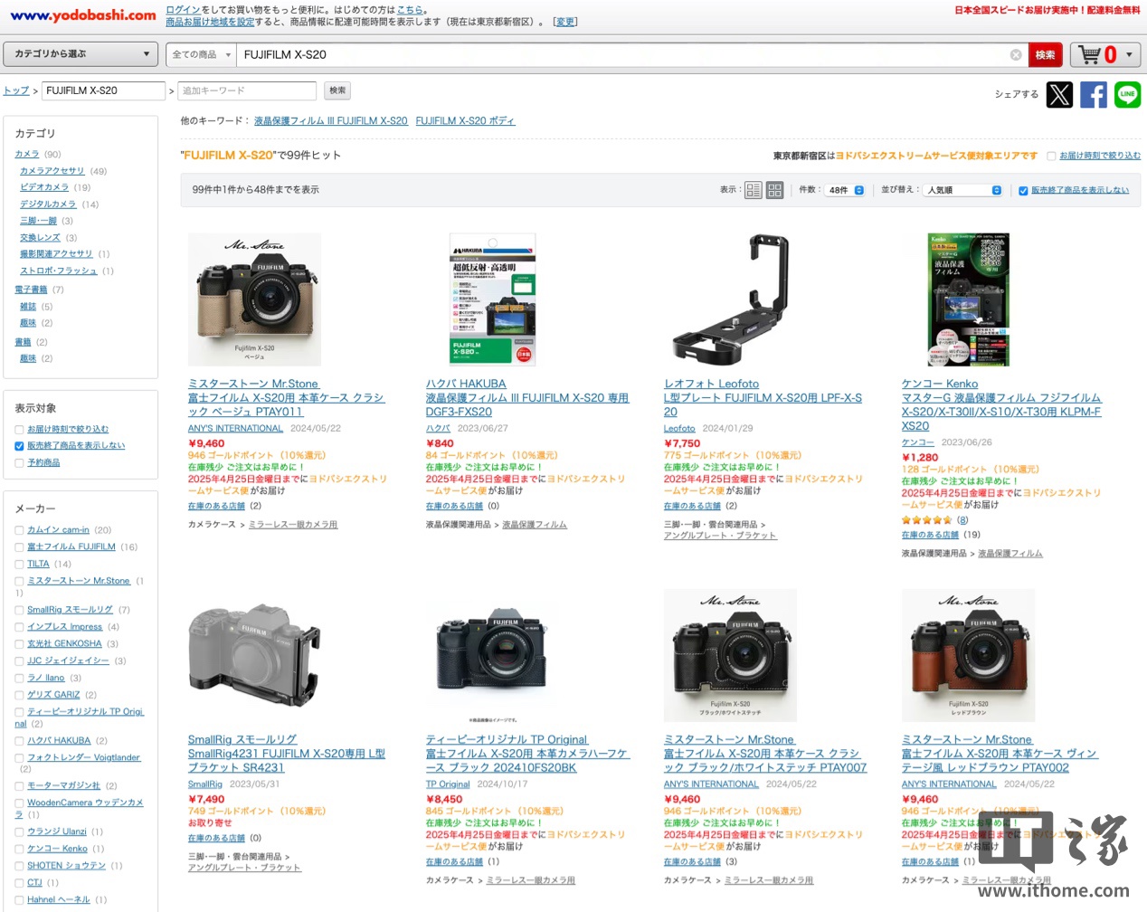Open Mr.Stone PTAY002 red-brown case thumbnail

click(x=968, y=655)
